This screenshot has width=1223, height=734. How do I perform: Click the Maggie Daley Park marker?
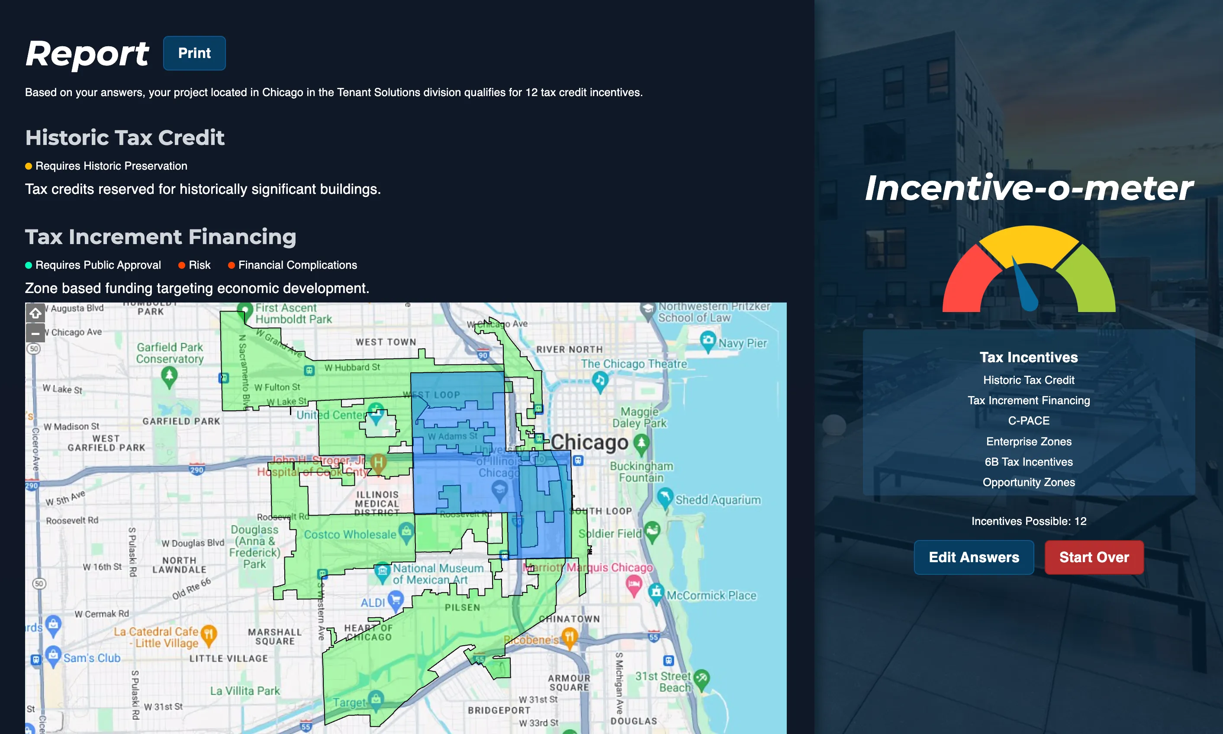click(x=641, y=443)
